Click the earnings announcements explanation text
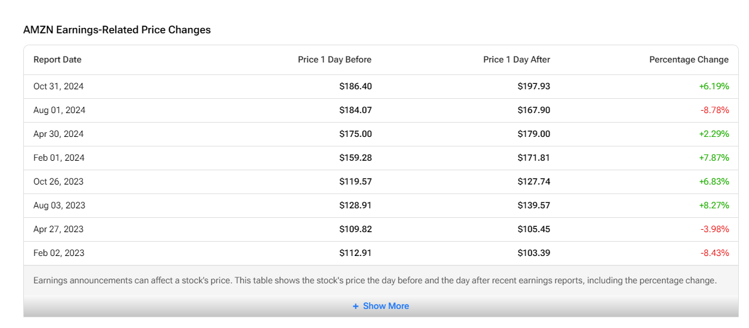This screenshot has height=328, width=749. [x=374, y=280]
